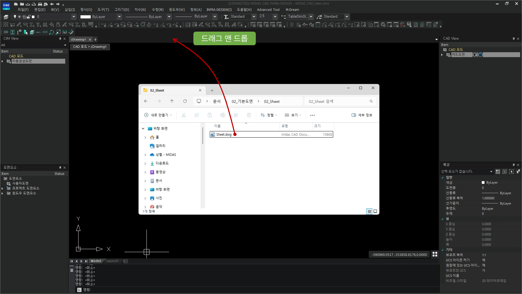
Task: Click the 3D box icon in second toolbar
Action: 143,25
